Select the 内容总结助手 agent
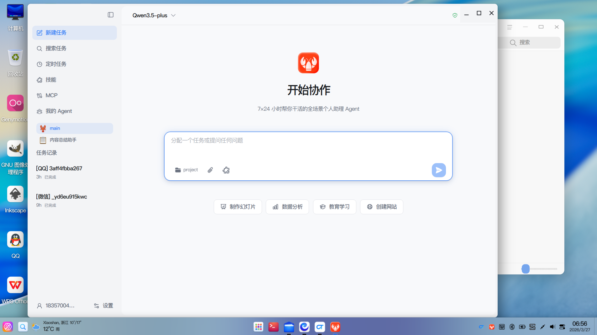Viewport: 597px width, 335px height. 62,140
